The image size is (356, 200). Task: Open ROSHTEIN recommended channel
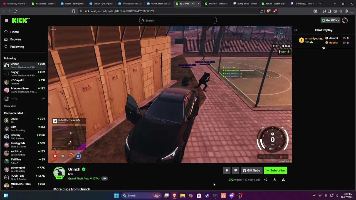point(24,177)
